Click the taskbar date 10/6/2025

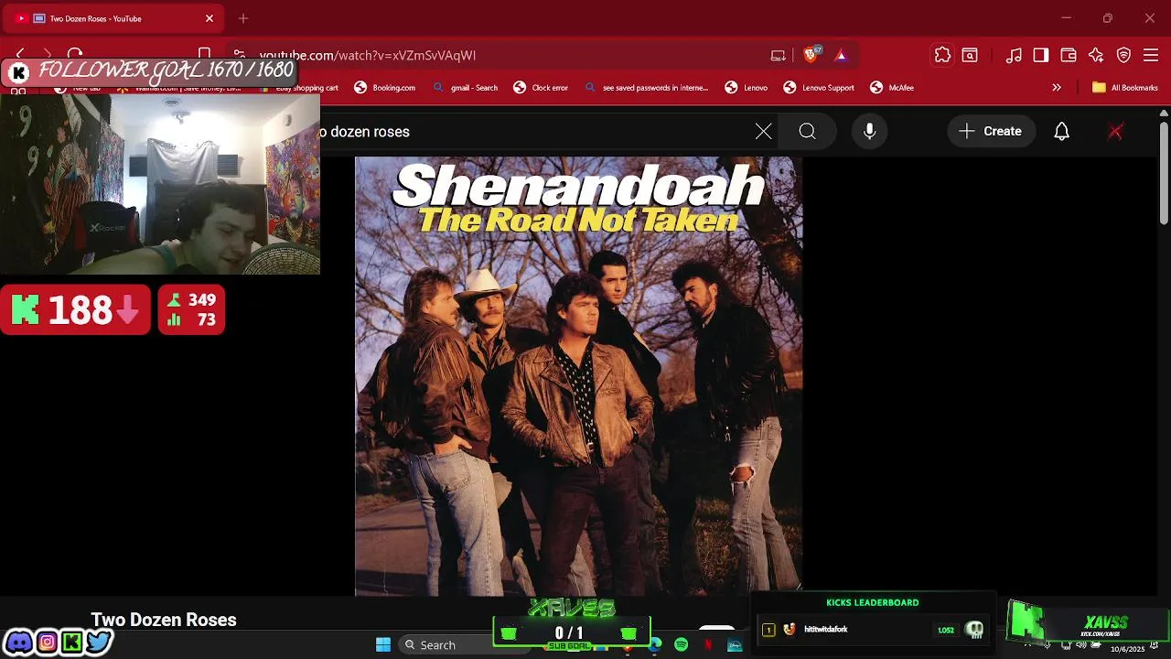click(x=1128, y=649)
